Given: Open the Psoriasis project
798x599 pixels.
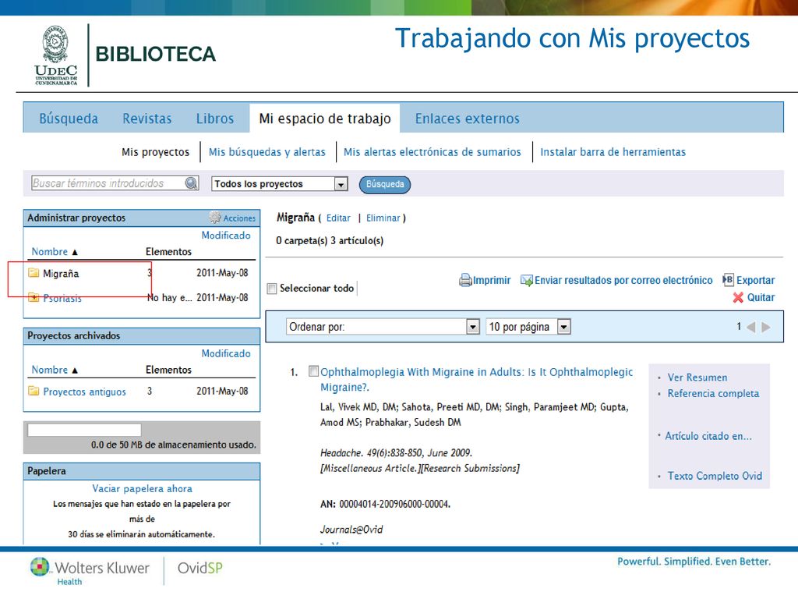Looking at the screenshot, I should pos(62,298).
